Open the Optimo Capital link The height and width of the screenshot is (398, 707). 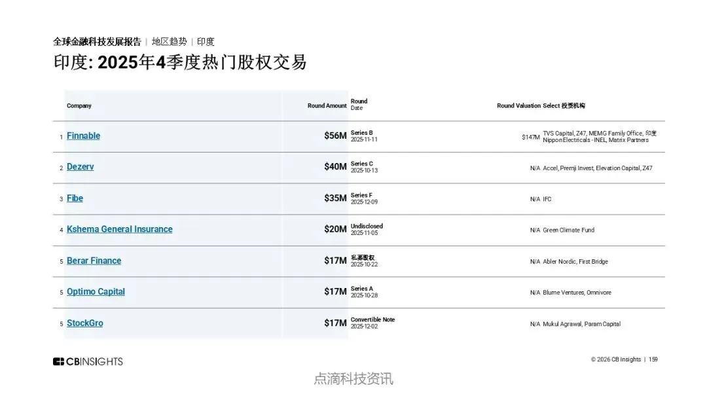96,291
